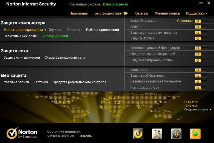Click Запустить LiveUpdate
The image size is (214, 143).
[x=20, y=36]
